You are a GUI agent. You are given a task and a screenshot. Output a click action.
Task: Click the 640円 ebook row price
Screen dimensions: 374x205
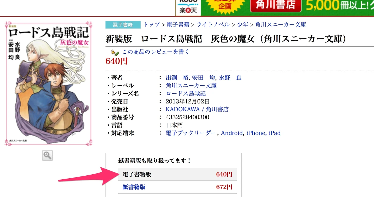pyautogui.click(x=224, y=174)
